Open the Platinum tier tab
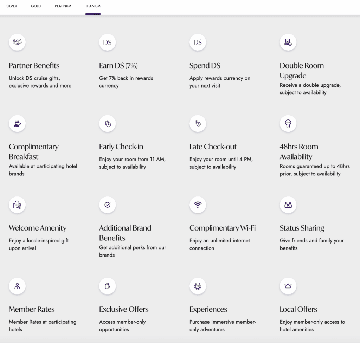The height and width of the screenshot is (343, 360). (x=63, y=6)
